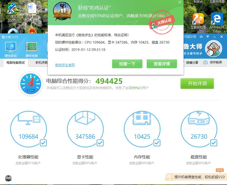This screenshot has height=185, width=227.
Task: Open the 硬件体检 hardware checkup tool
Action: 10,49
